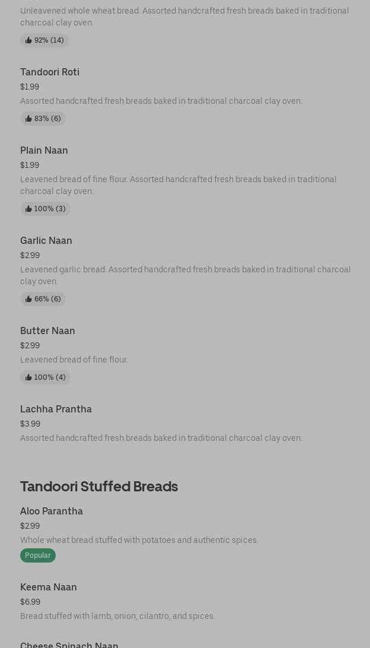Click the $6.99 price of Keema Naan

[x=30, y=602]
